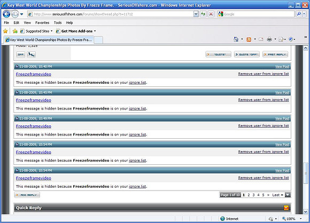Open Favorites center star icon

pos(5,31)
